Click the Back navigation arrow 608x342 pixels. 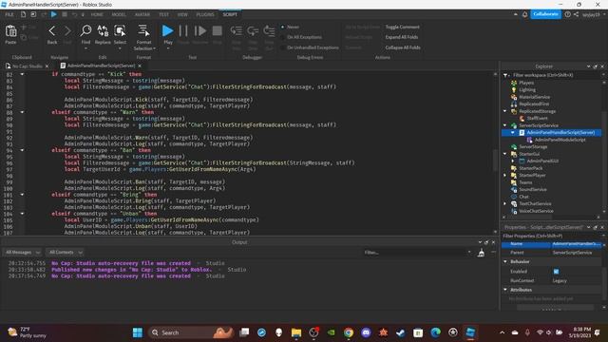click(52, 31)
